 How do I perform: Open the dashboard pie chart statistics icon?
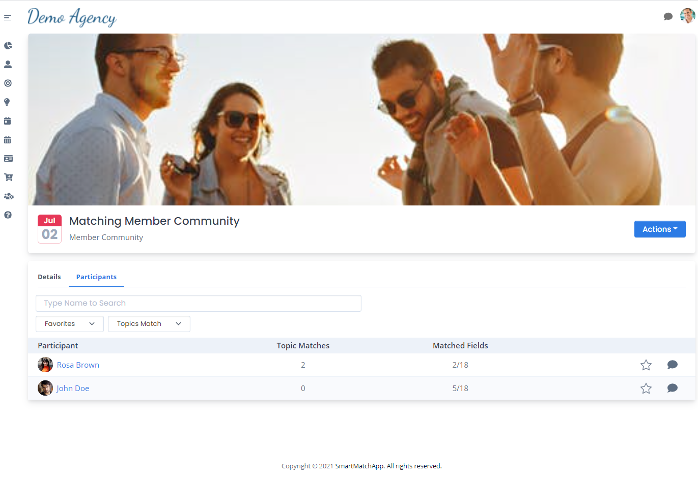click(x=8, y=45)
